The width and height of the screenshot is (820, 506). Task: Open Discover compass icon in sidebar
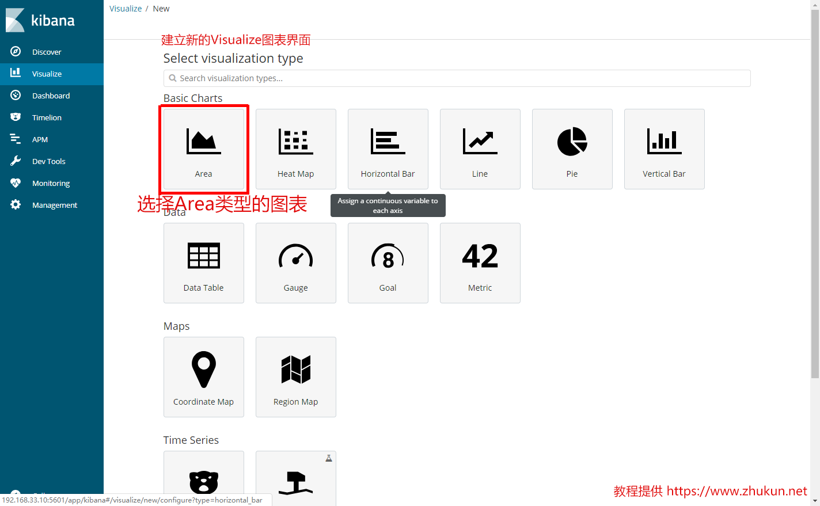pos(16,51)
